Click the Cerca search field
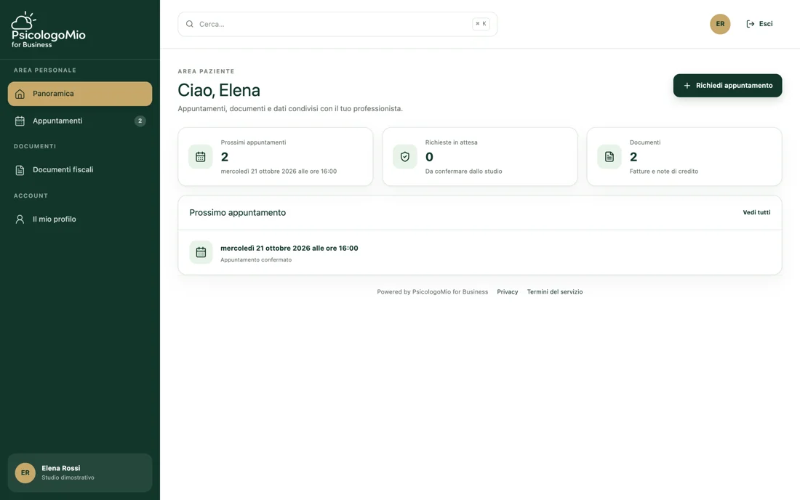Image resolution: width=800 pixels, height=500 pixels. pyautogui.click(x=337, y=24)
